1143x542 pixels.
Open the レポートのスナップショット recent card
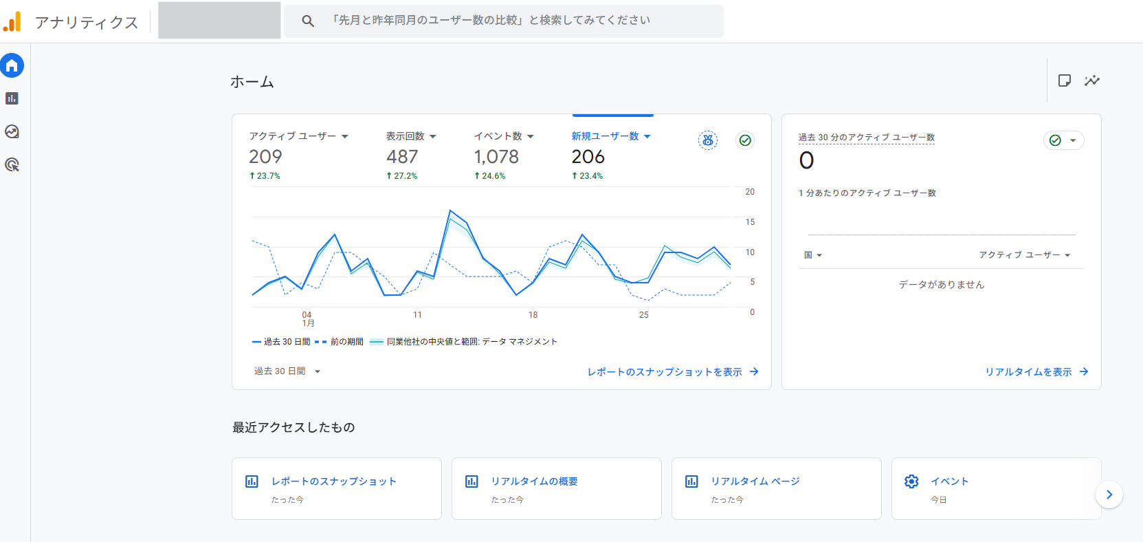[x=337, y=489]
